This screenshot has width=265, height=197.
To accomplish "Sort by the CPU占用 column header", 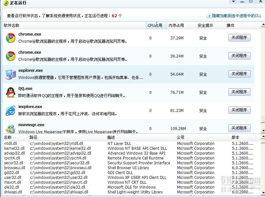I will pos(156,25).
